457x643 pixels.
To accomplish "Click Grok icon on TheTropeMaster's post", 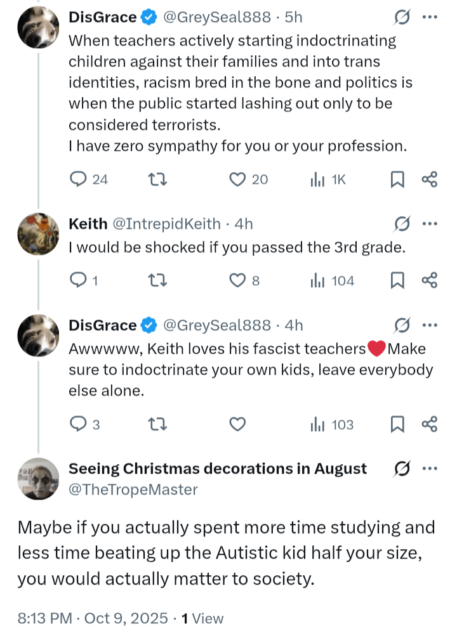I will (401, 469).
